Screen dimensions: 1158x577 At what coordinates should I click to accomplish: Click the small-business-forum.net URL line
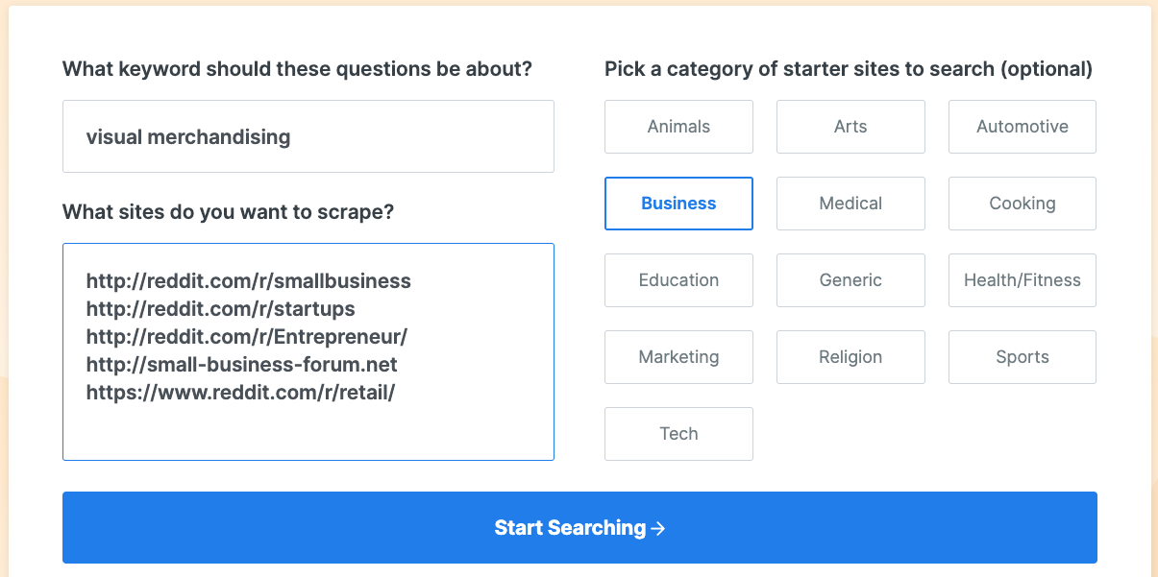(242, 365)
